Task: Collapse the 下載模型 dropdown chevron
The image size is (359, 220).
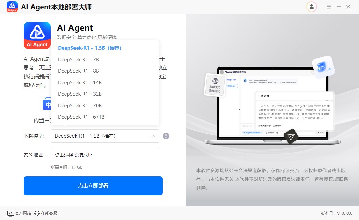Action: pos(153,136)
